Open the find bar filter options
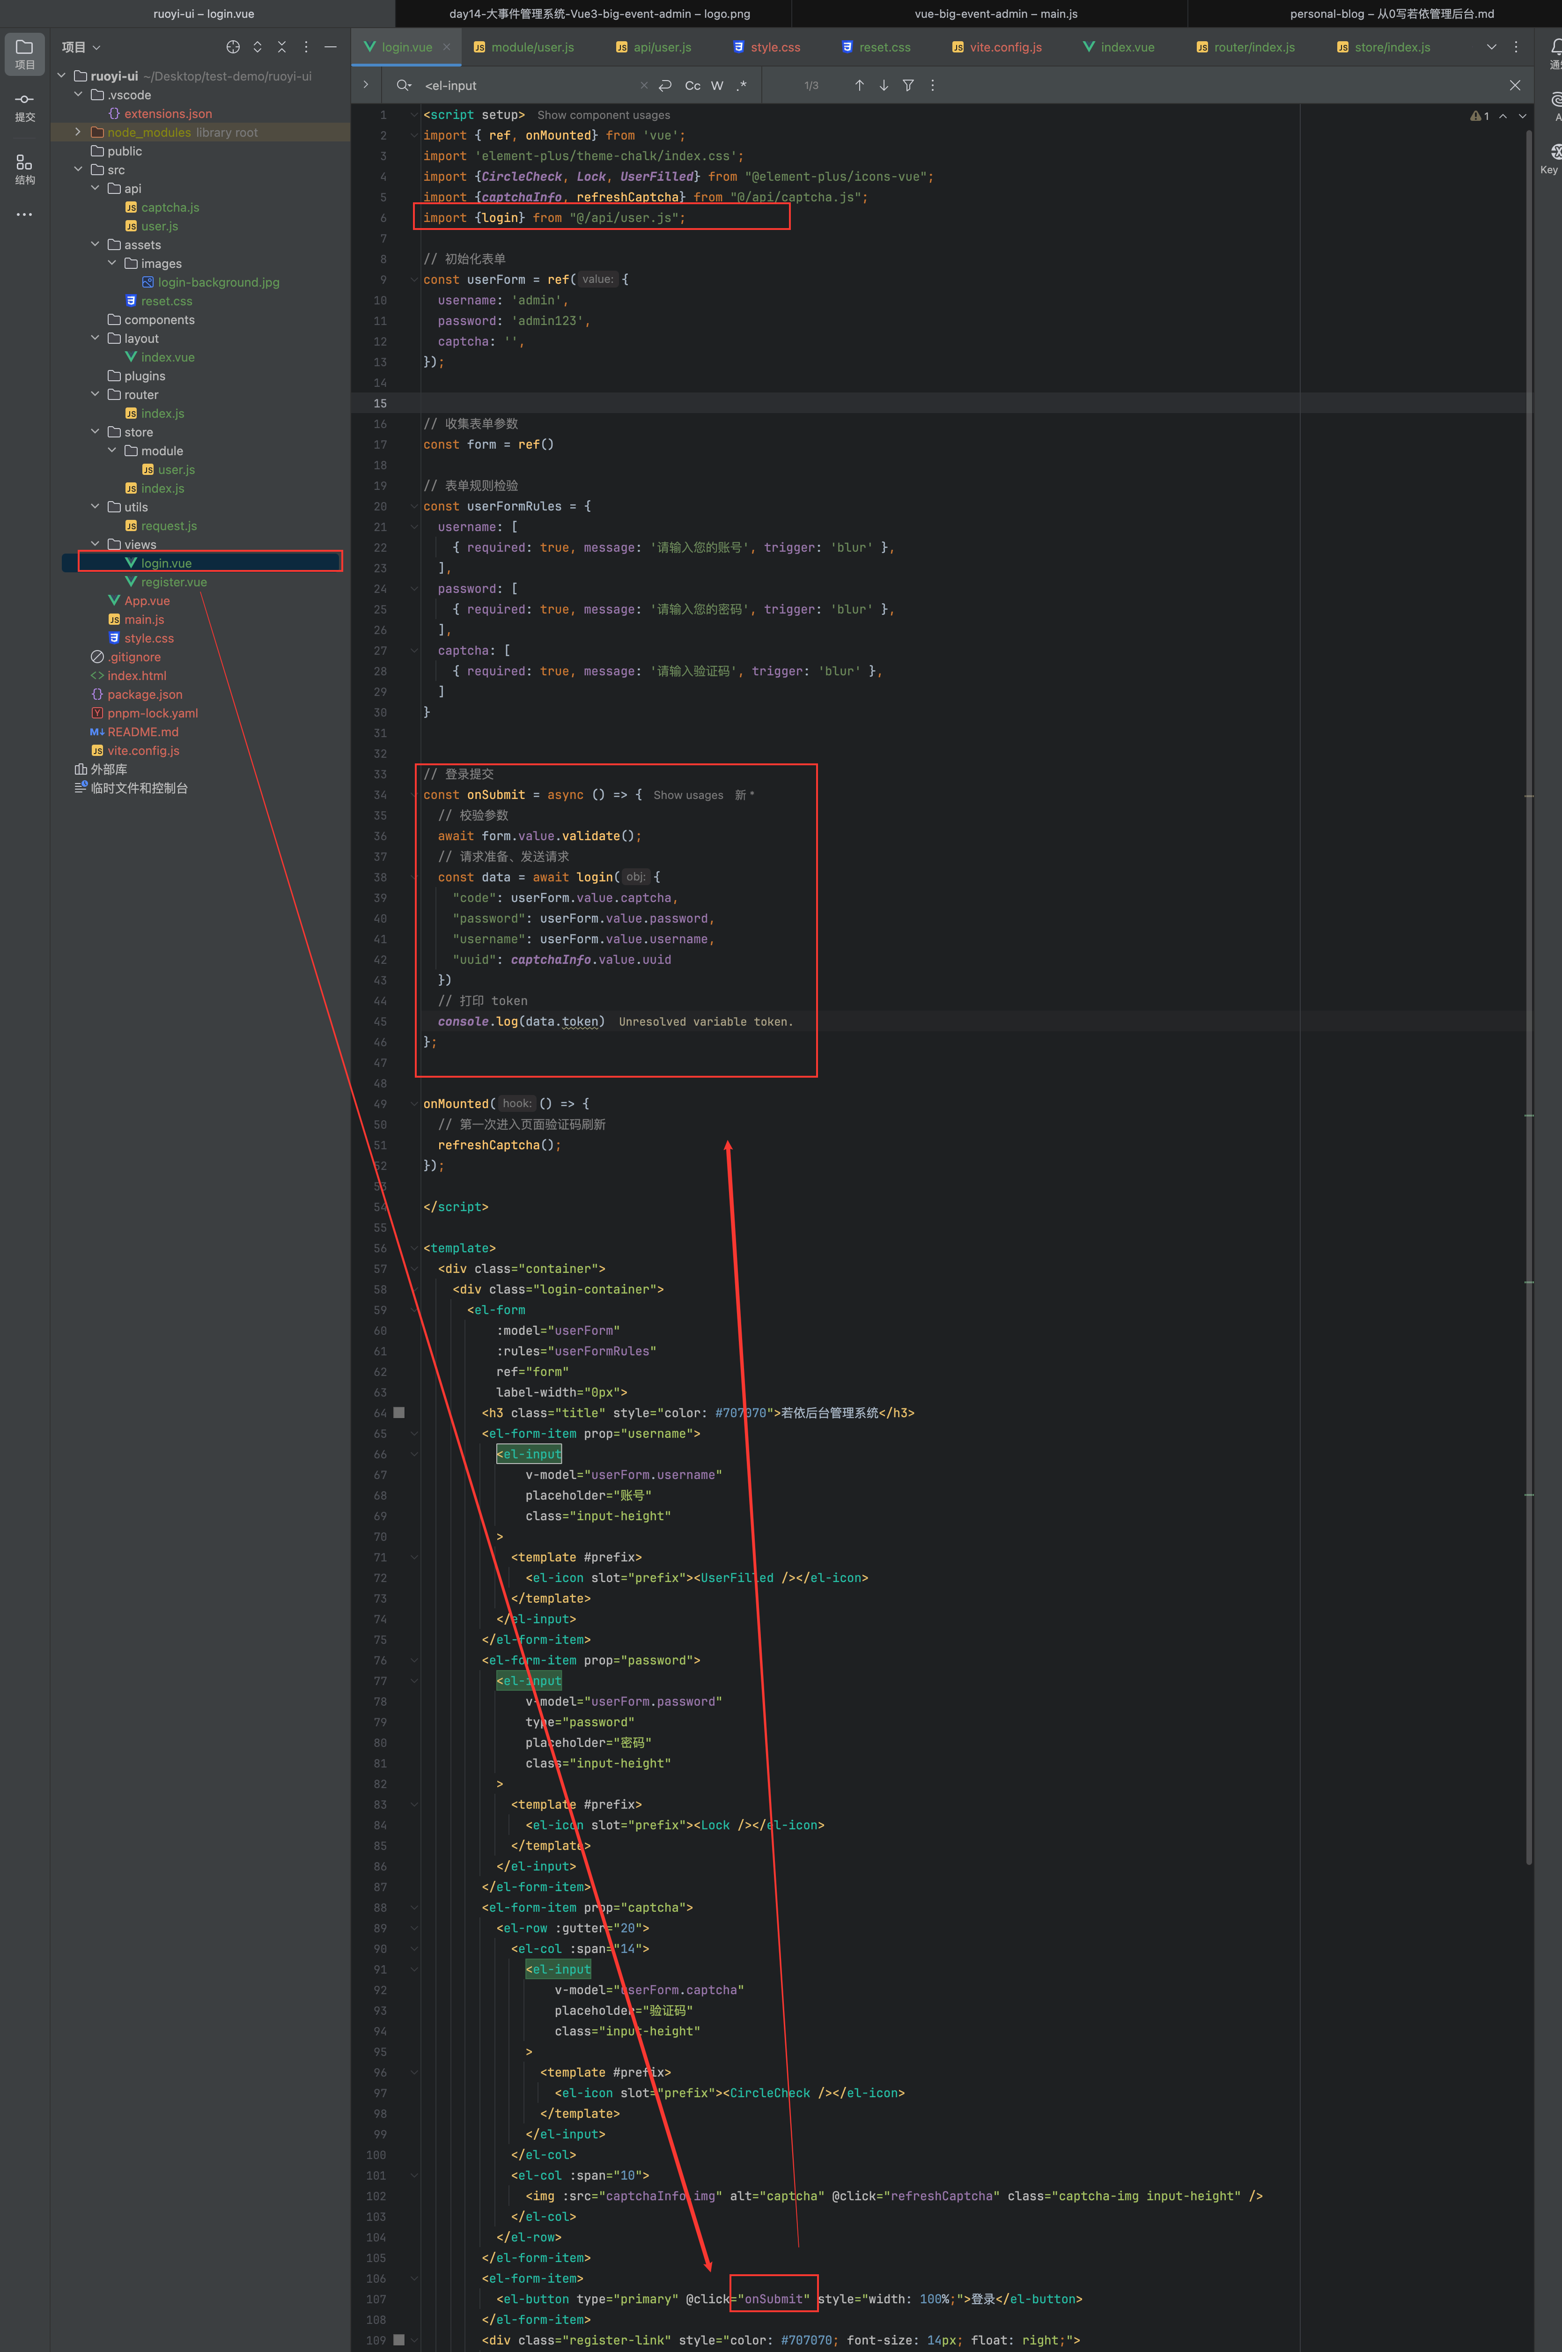 pyautogui.click(x=908, y=86)
